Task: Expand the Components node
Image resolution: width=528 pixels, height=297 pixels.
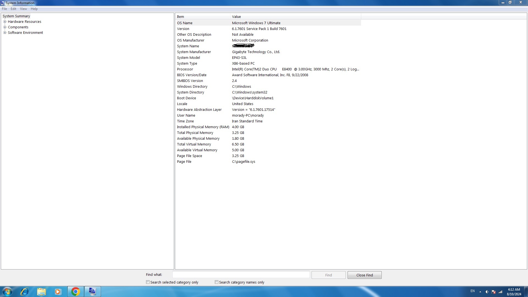Action: tap(5, 27)
